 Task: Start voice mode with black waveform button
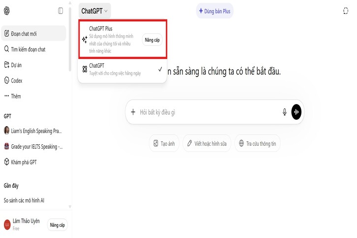(296, 112)
